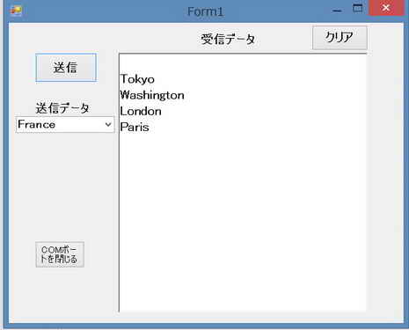Minimize the Form1 window

tap(338, 11)
